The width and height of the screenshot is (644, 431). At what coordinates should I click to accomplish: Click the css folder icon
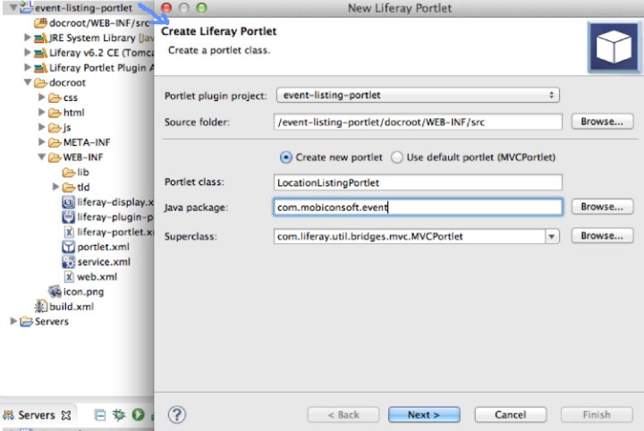point(55,97)
